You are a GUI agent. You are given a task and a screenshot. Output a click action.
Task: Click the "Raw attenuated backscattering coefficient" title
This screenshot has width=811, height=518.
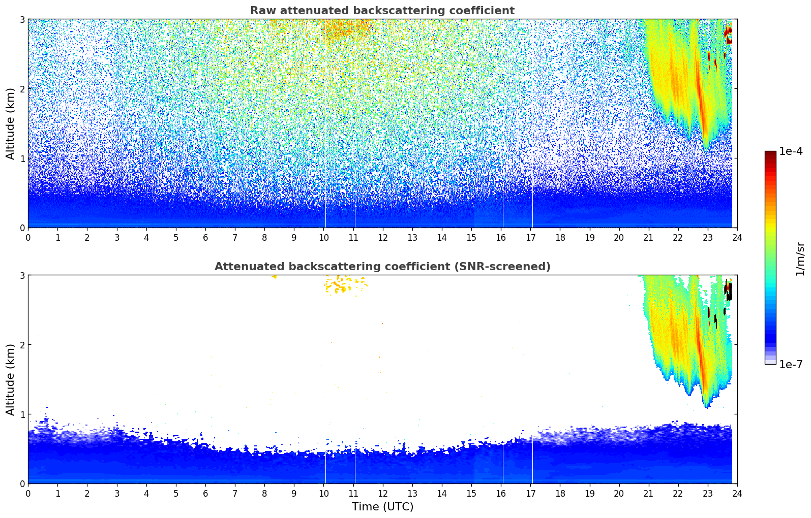pos(382,11)
